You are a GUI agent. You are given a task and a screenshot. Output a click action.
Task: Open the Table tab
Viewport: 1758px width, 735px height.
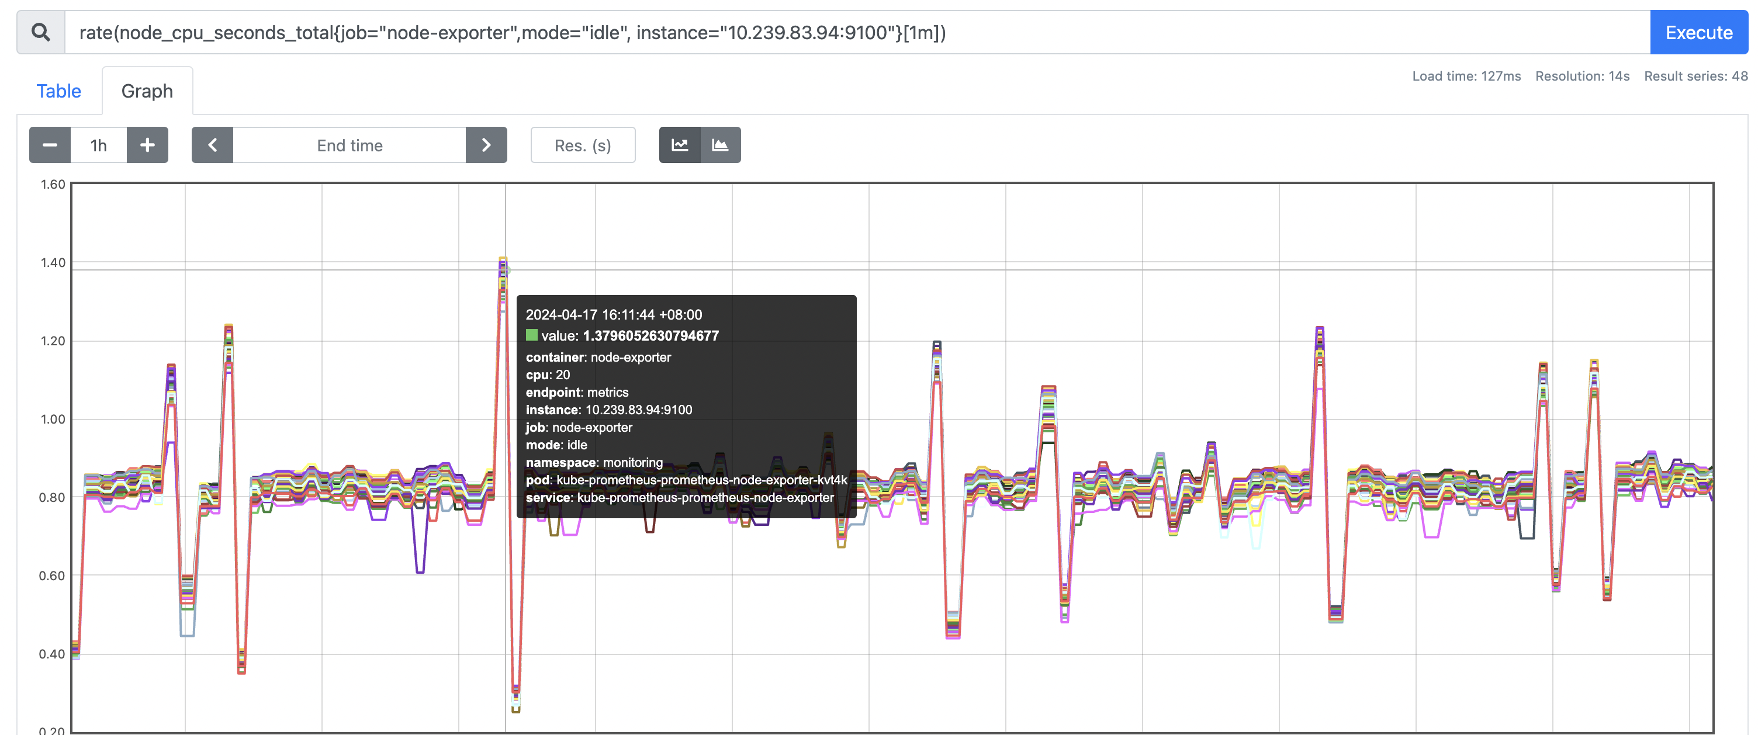point(58,91)
